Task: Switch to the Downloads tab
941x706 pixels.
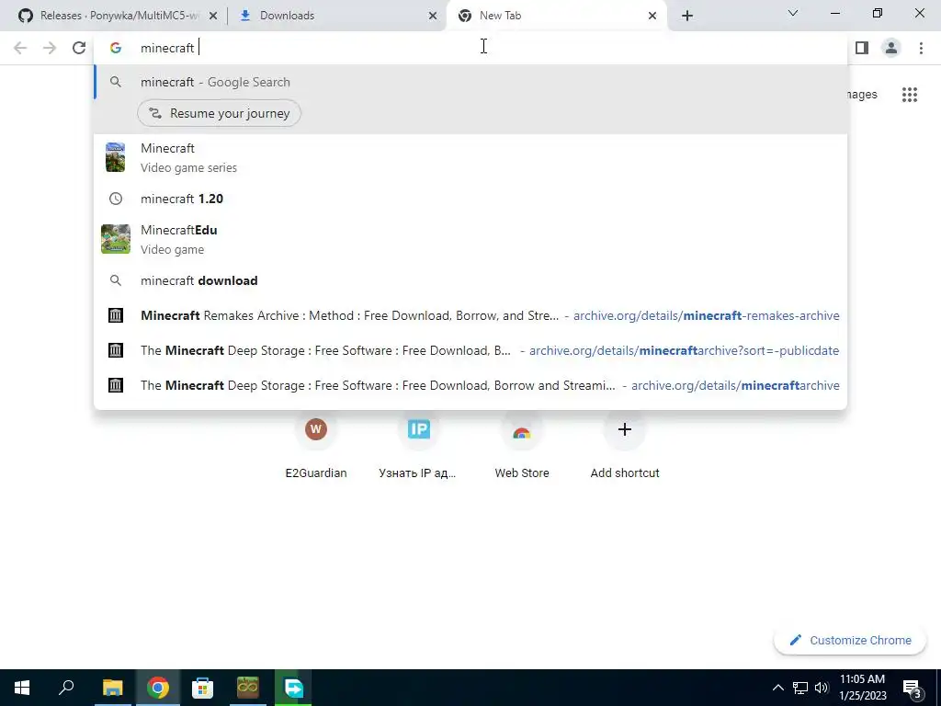Action: (x=336, y=16)
